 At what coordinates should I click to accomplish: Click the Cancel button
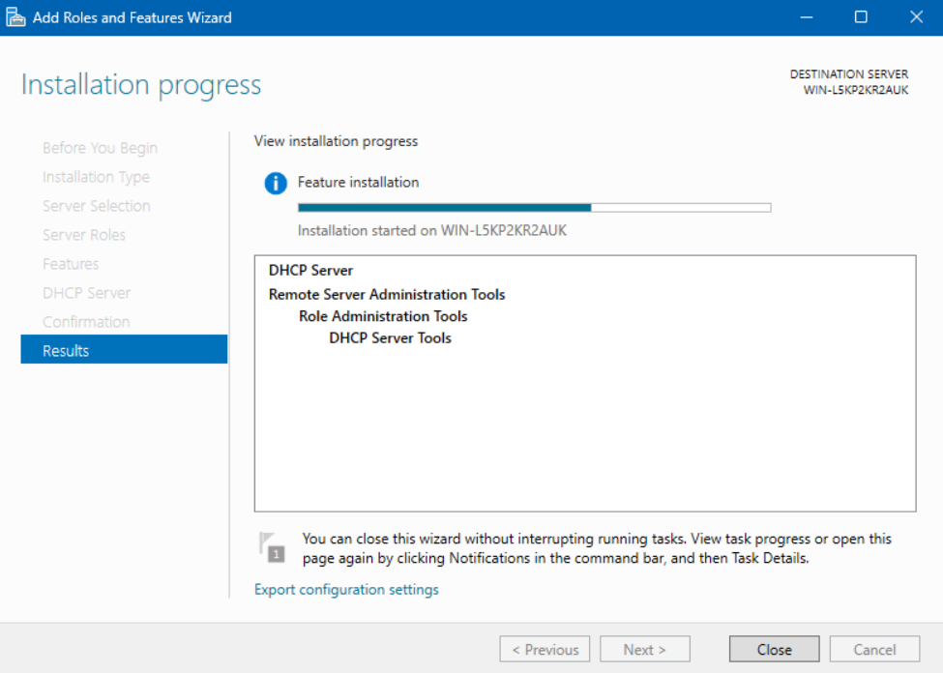(x=874, y=650)
